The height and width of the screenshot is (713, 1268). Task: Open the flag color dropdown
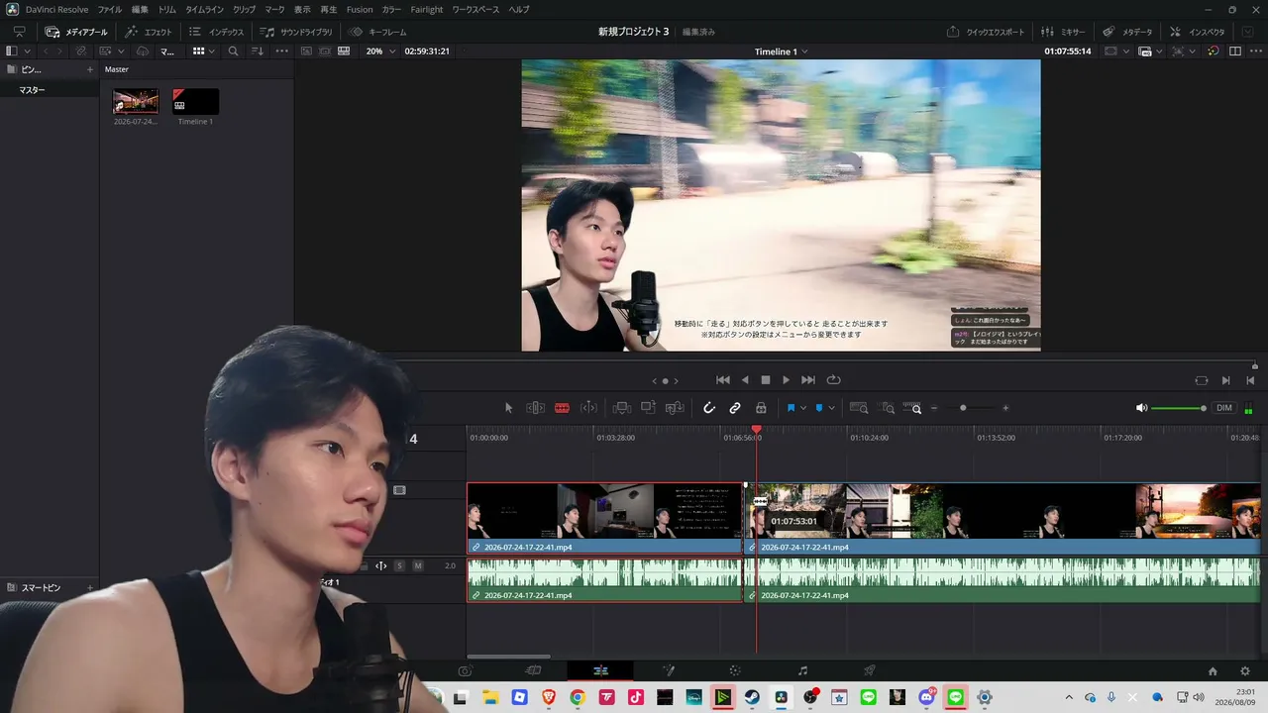click(803, 408)
